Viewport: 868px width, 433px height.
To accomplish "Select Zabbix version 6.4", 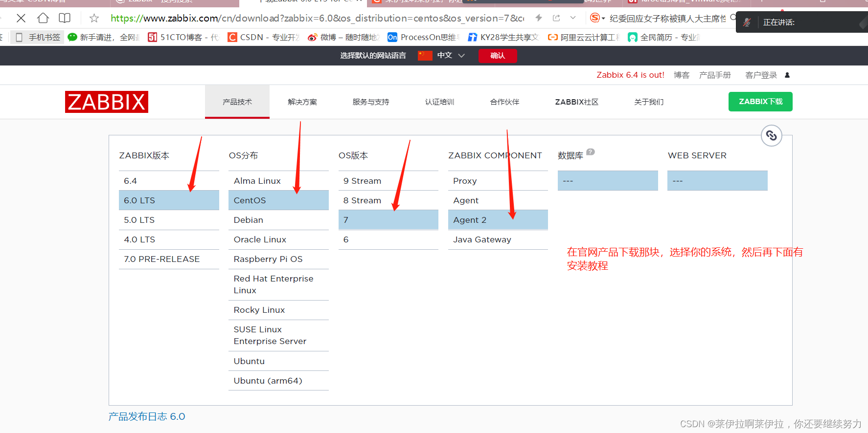I will [169, 181].
